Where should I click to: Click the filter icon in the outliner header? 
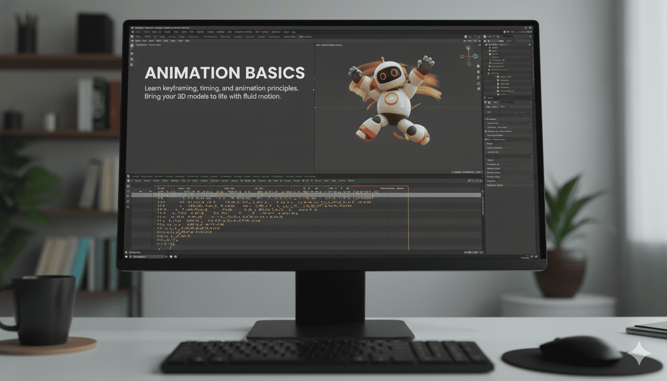530,36
